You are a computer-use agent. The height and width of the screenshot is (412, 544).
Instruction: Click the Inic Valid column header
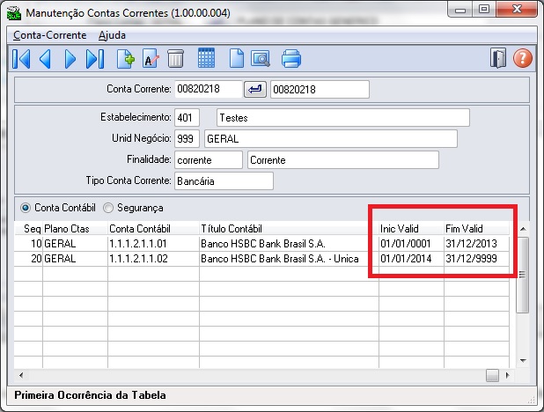coord(411,229)
